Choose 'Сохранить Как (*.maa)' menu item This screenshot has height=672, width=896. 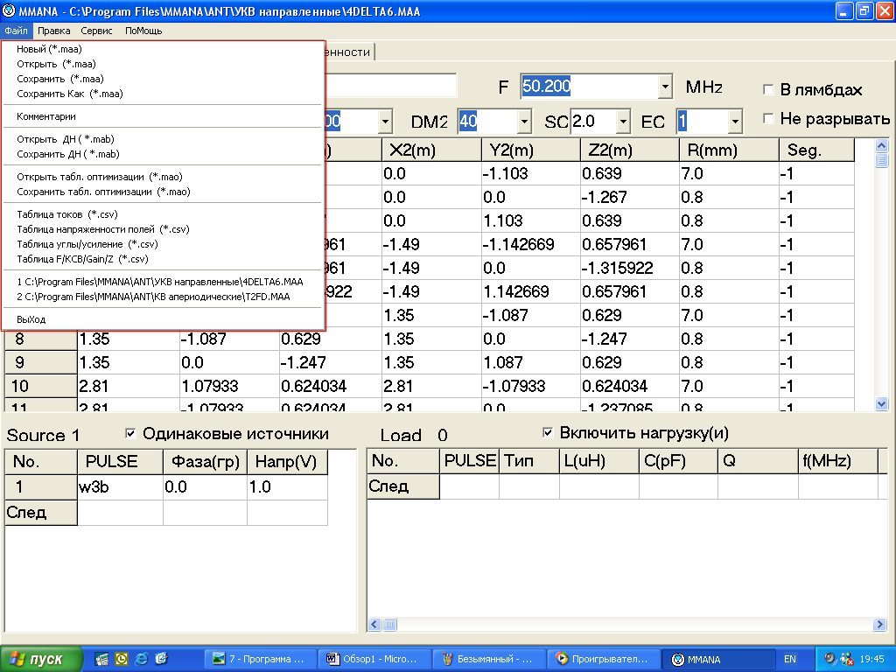(164, 94)
